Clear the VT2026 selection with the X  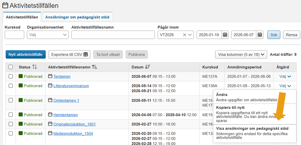tap(185, 35)
